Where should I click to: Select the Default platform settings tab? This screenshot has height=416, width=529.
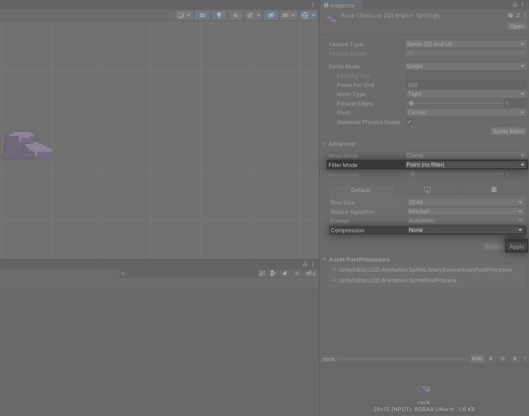pos(361,190)
